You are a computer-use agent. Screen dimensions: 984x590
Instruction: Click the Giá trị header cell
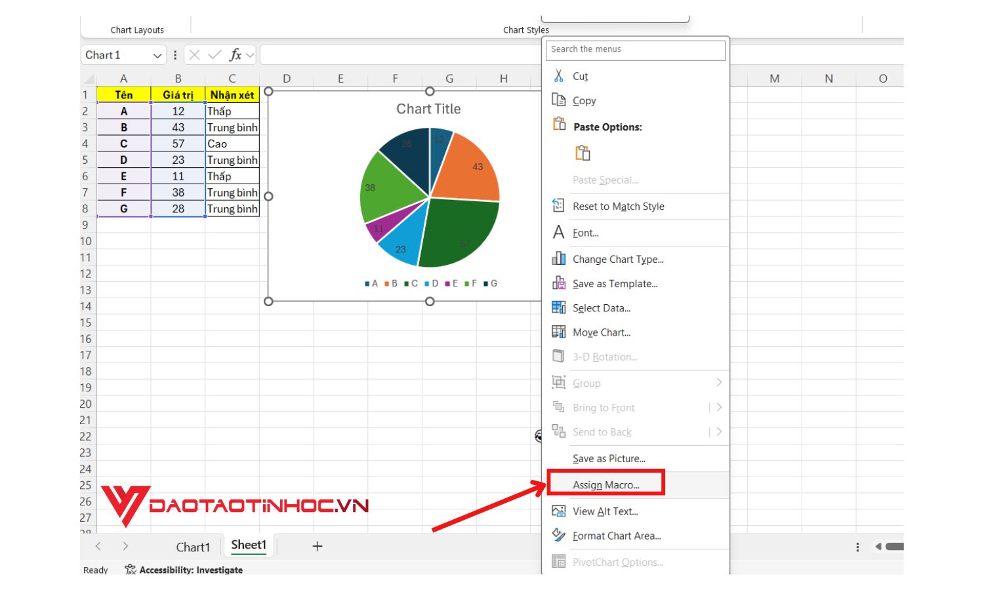tap(178, 95)
